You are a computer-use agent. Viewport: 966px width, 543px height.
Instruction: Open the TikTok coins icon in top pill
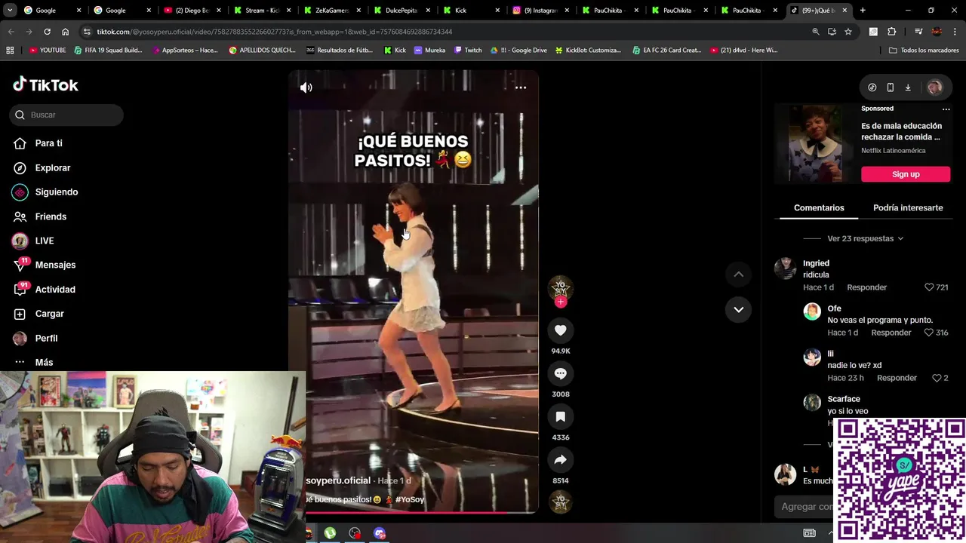coord(872,87)
